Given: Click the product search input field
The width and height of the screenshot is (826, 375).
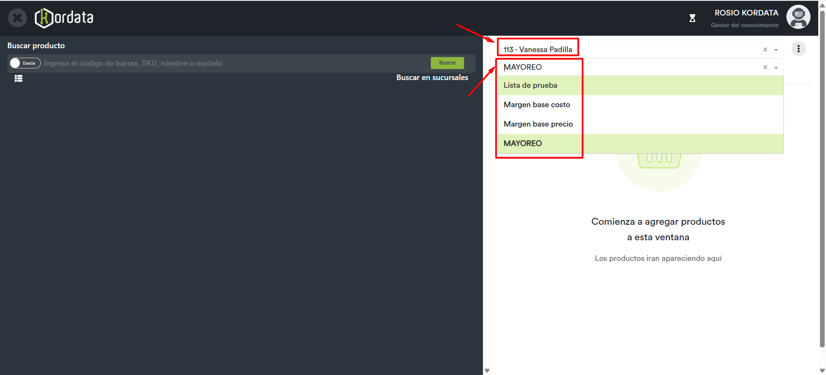Looking at the screenshot, I should [x=235, y=63].
